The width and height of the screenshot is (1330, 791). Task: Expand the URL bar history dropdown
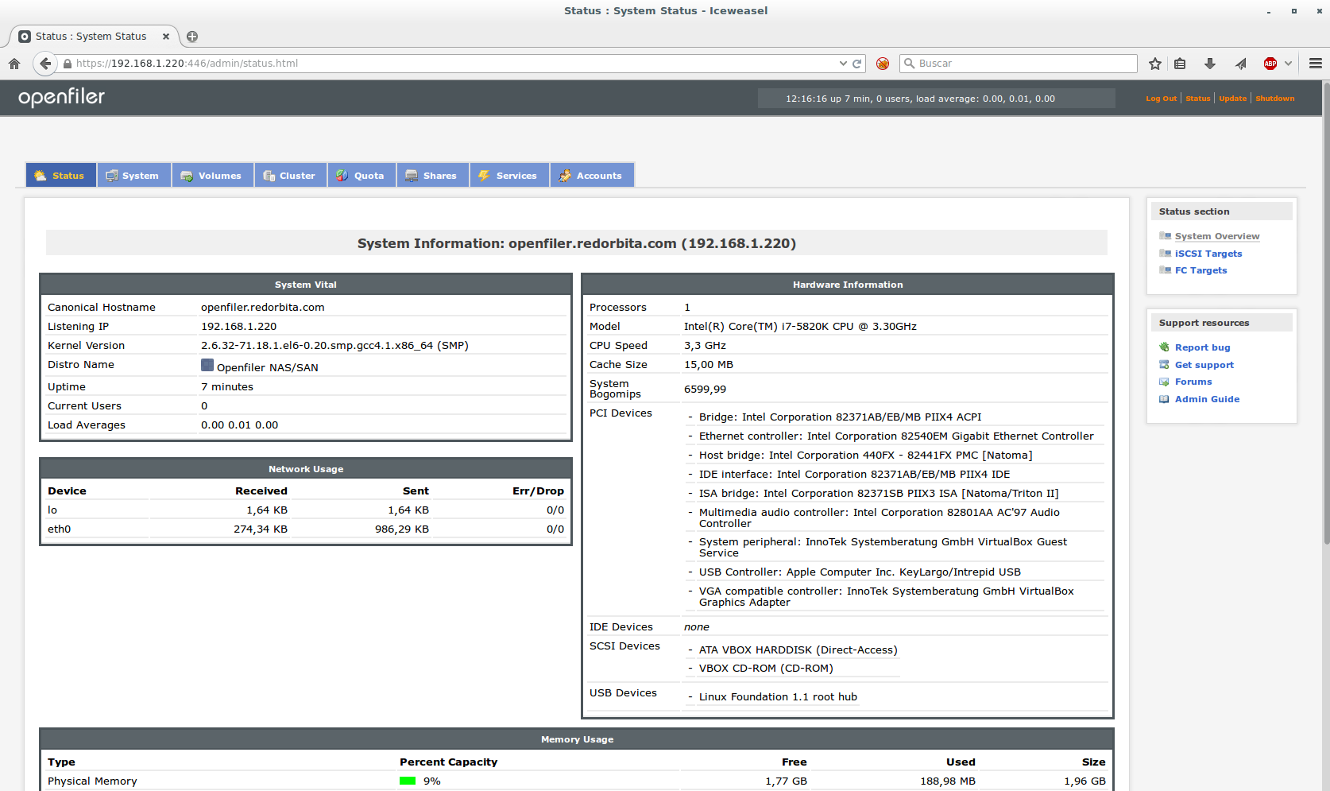[843, 64]
